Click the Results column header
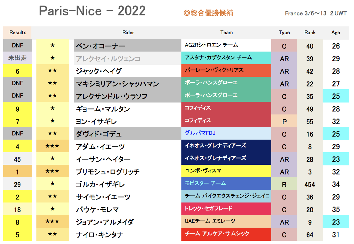Image resolution: width=354 pixels, height=244 pixels. [x=18, y=33]
